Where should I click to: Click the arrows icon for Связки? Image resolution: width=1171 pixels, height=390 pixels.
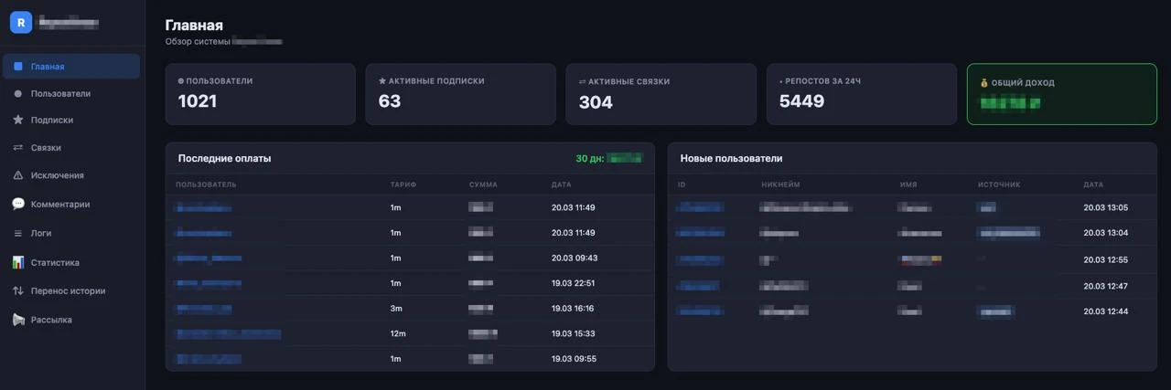tap(18, 148)
